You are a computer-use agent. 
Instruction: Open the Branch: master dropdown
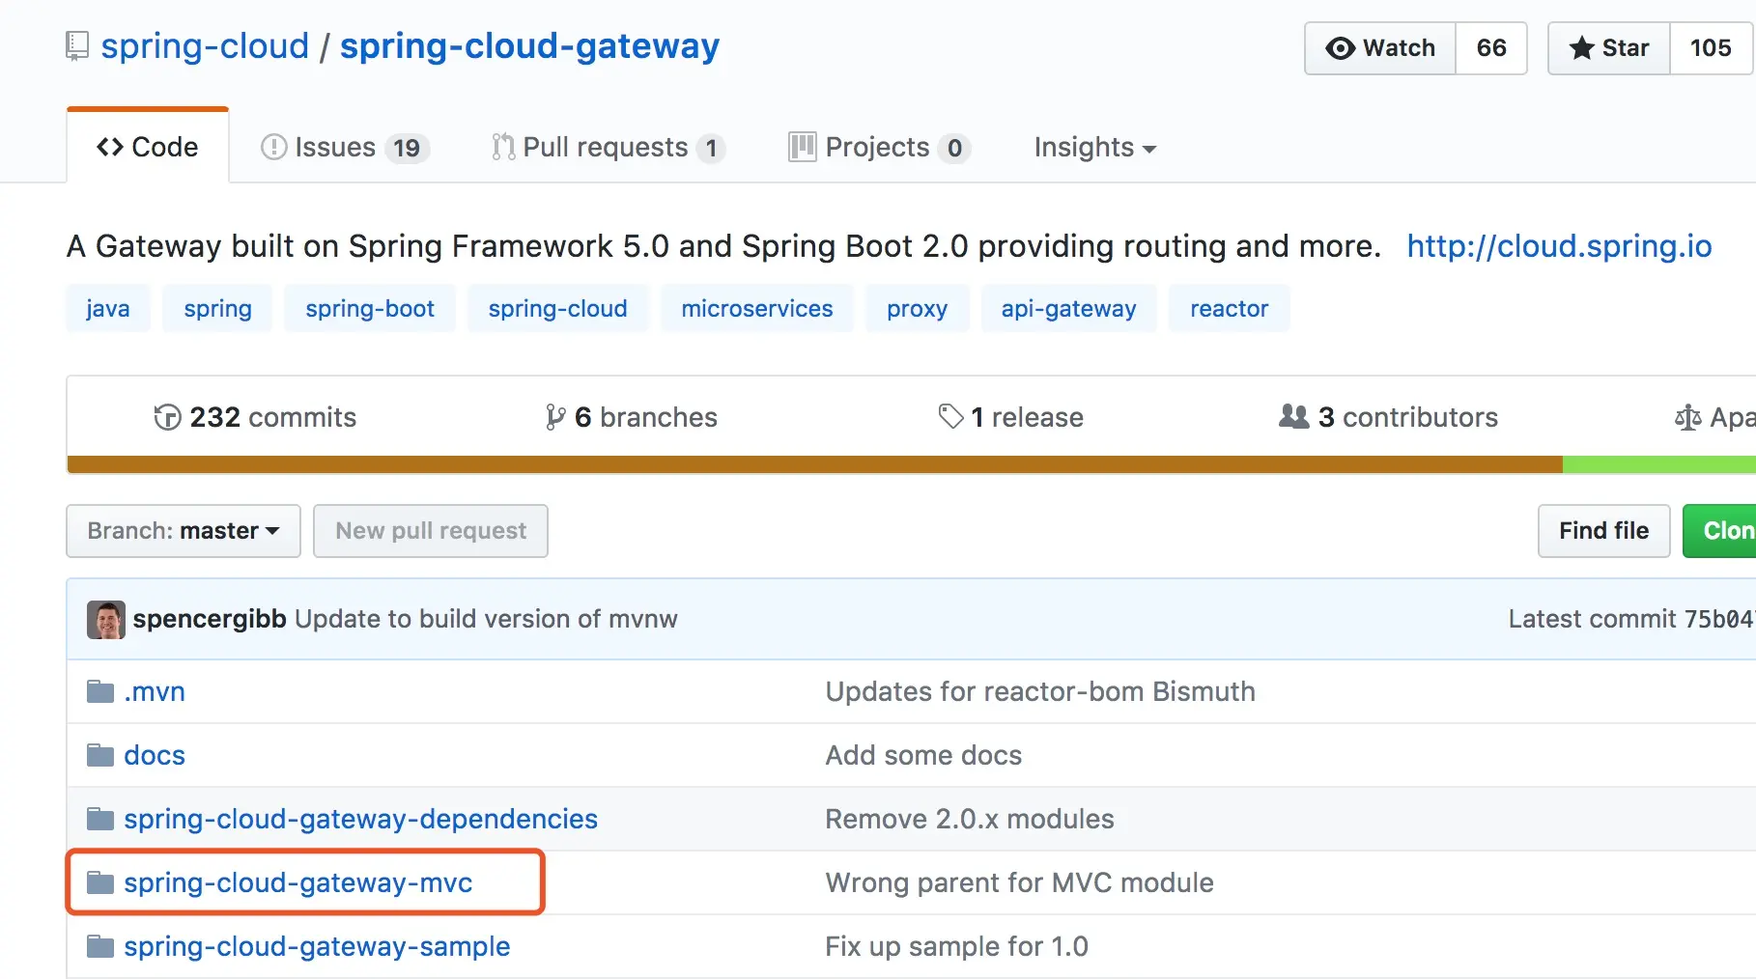183,531
